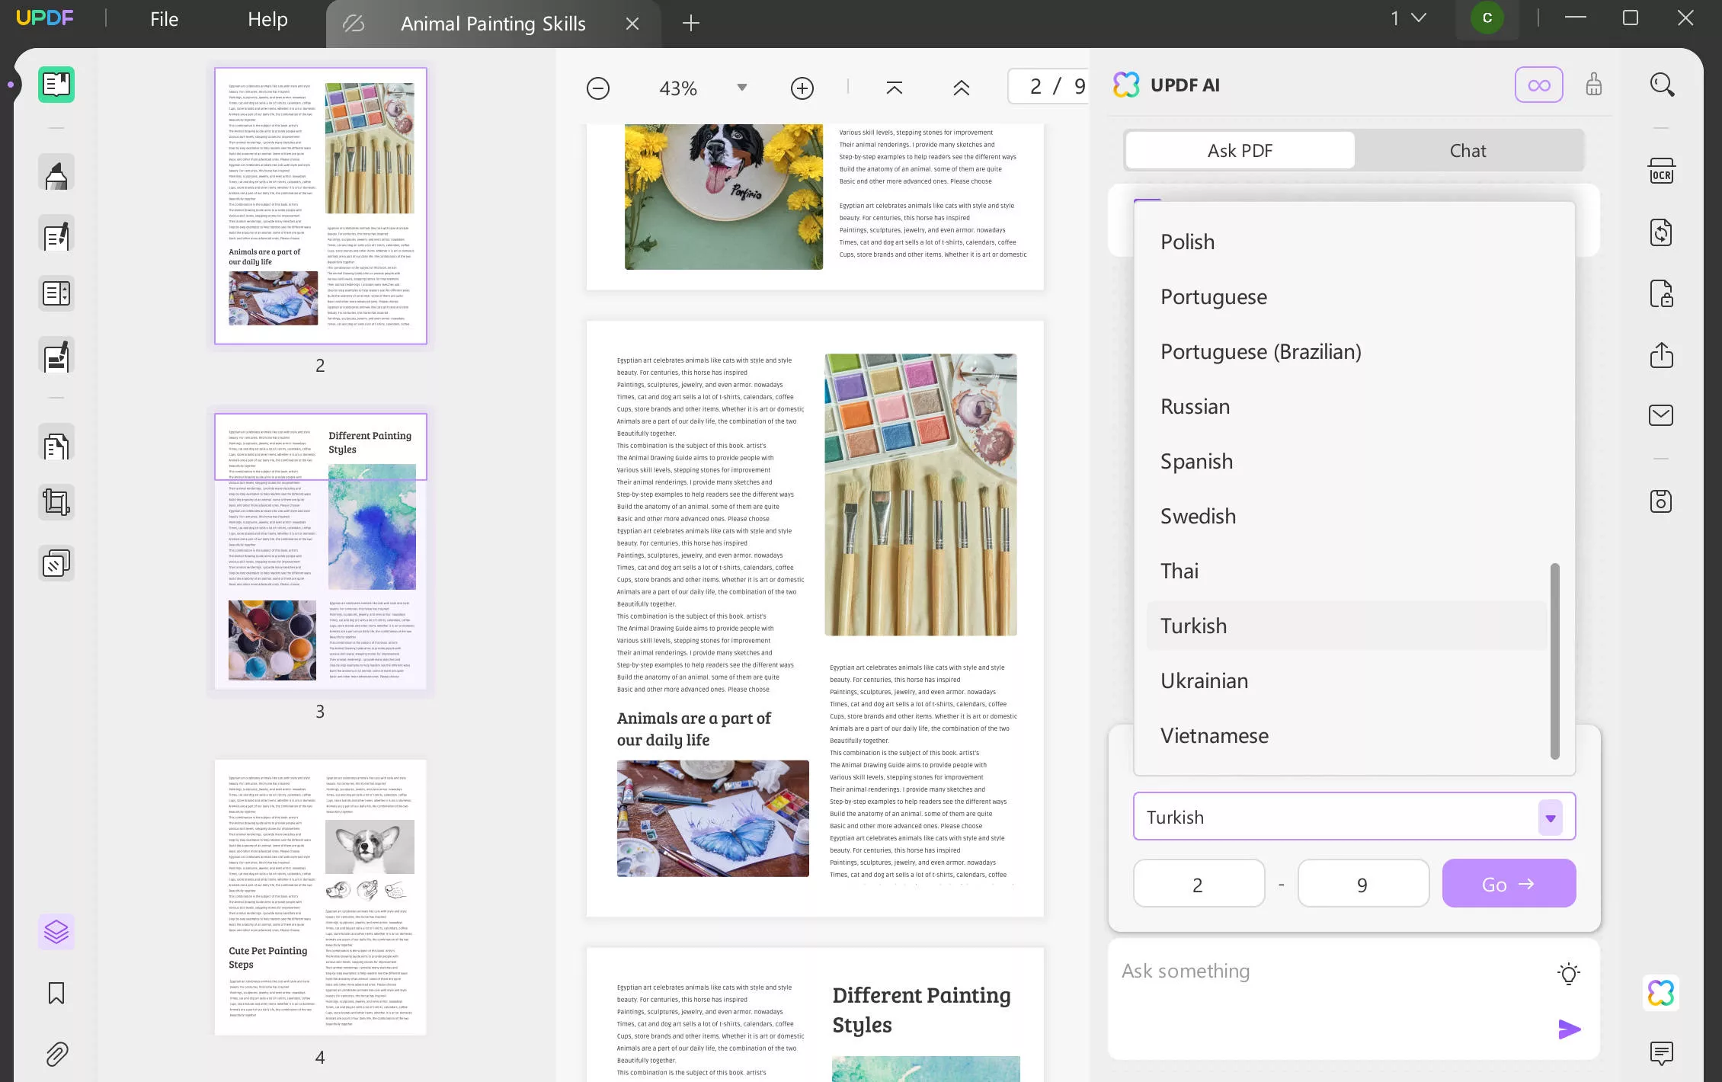The height and width of the screenshot is (1082, 1722).
Task: Toggle the edit text mode icon
Action: click(x=56, y=235)
